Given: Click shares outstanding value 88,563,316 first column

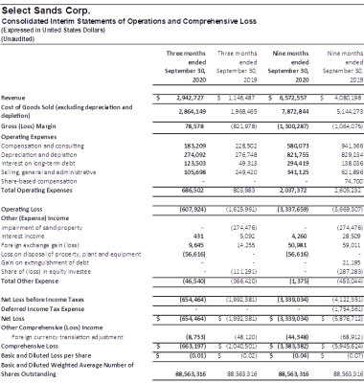Looking at the screenshot, I should tap(192, 374).
